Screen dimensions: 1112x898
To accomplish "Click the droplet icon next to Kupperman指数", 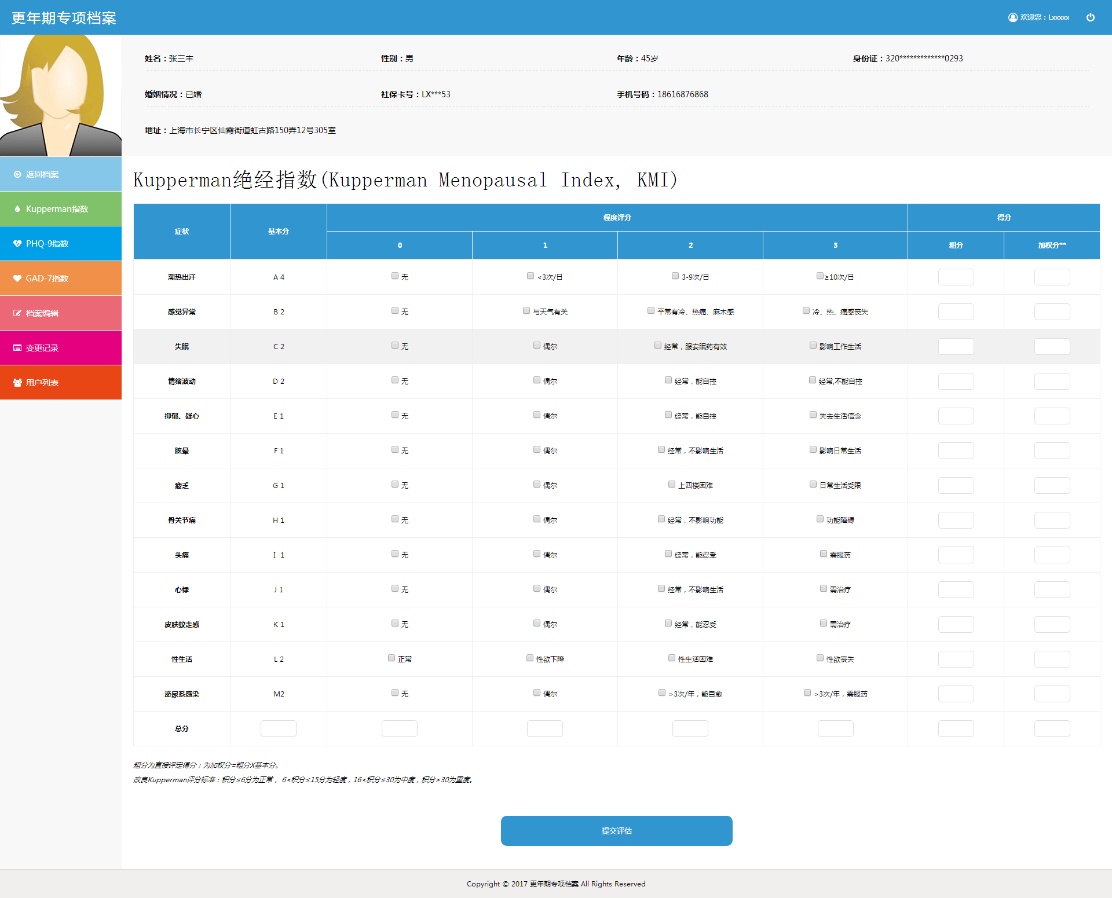I will coord(17,209).
